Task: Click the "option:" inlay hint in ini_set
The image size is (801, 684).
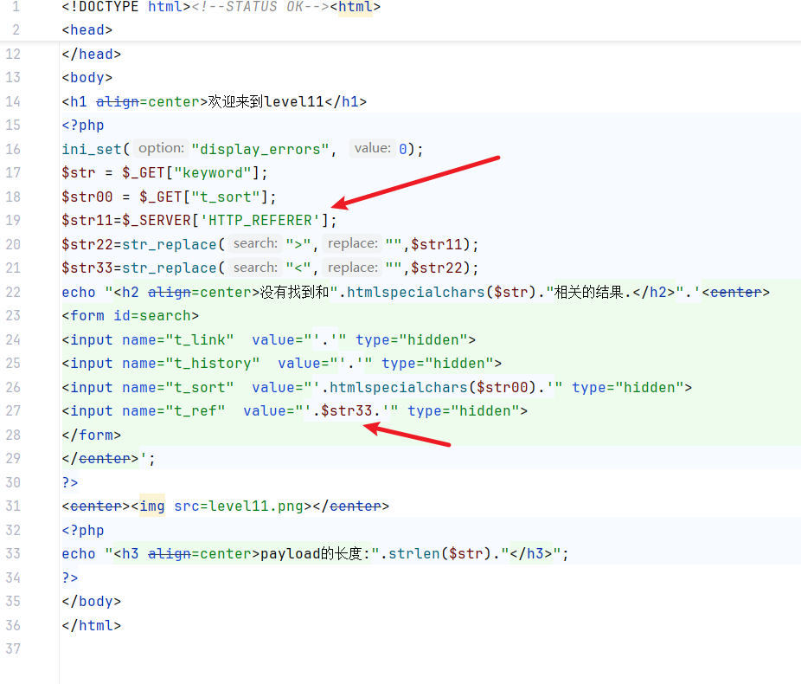Action: click(161, 149)
